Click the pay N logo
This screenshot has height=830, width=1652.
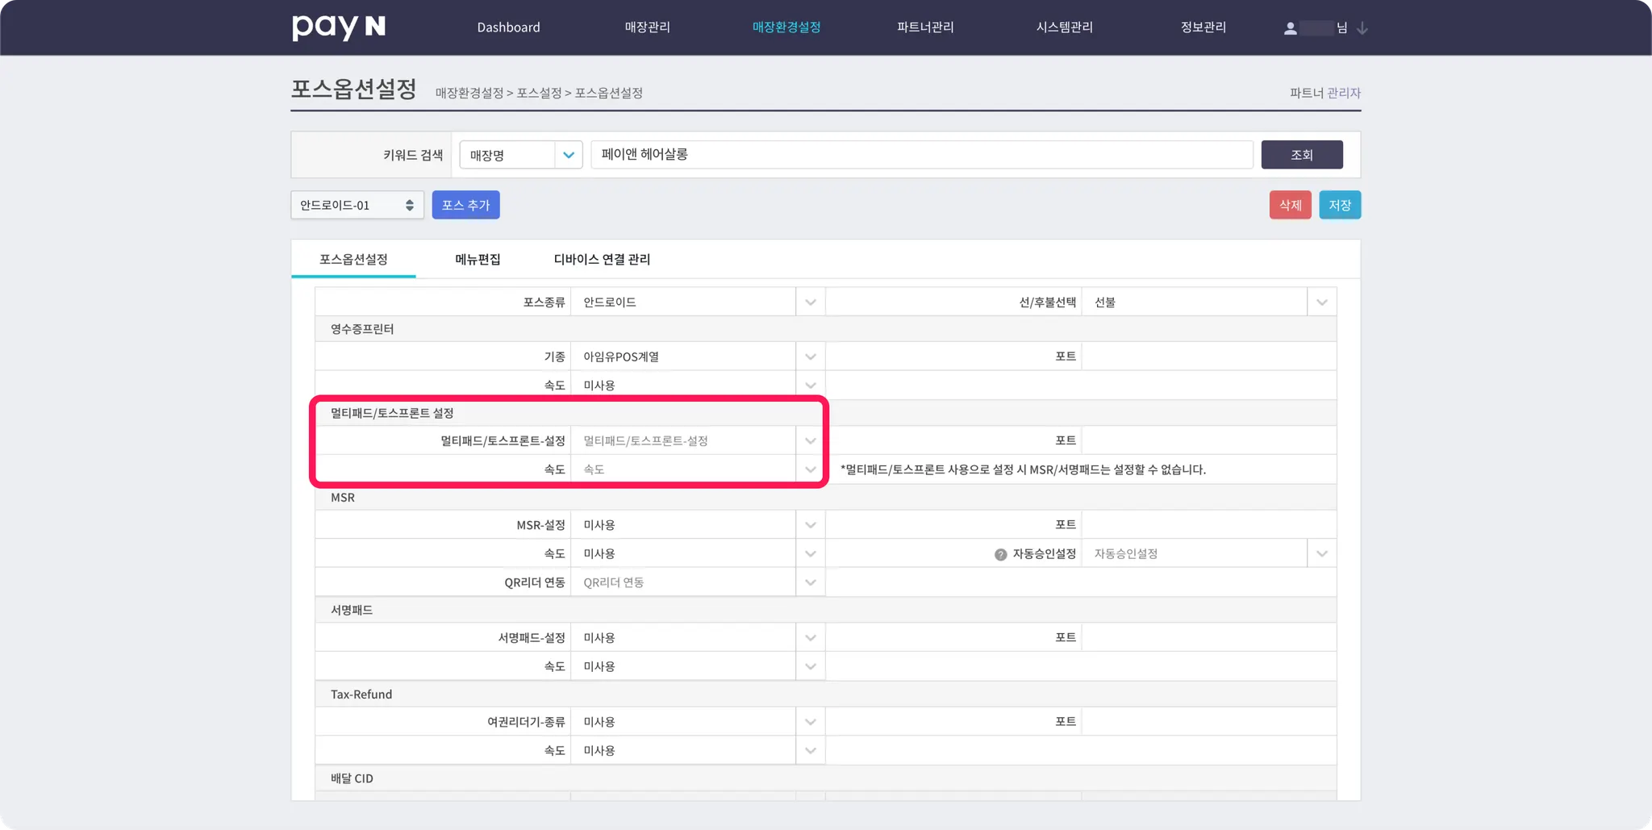[339, 27]
